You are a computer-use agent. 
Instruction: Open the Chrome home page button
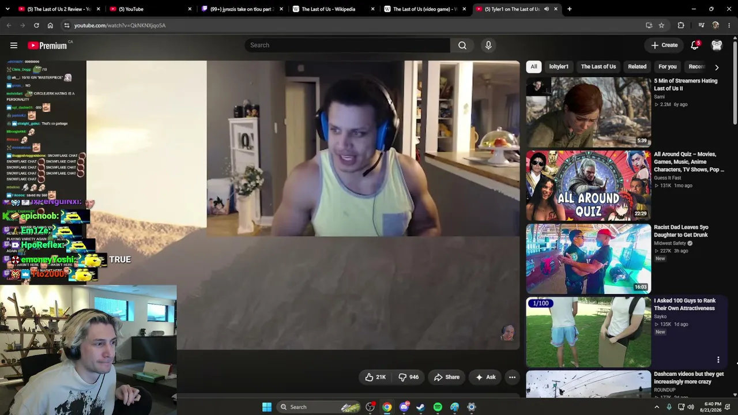click(x=50, y=25)
